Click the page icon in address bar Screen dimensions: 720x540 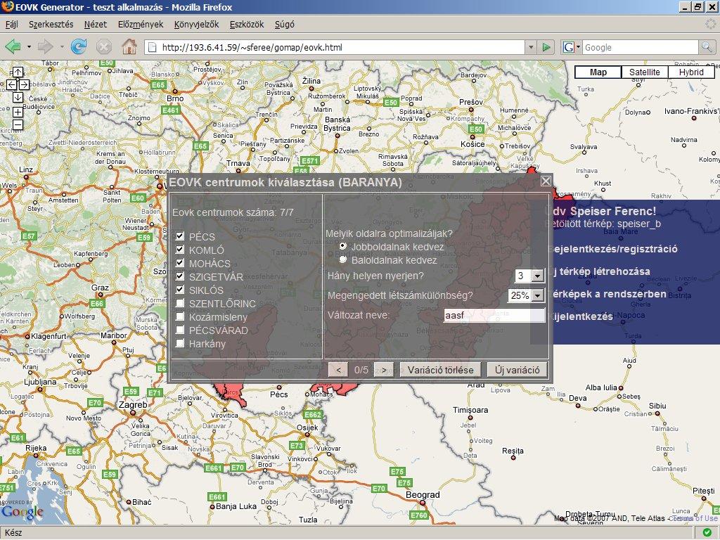click(x=153, y=47)
